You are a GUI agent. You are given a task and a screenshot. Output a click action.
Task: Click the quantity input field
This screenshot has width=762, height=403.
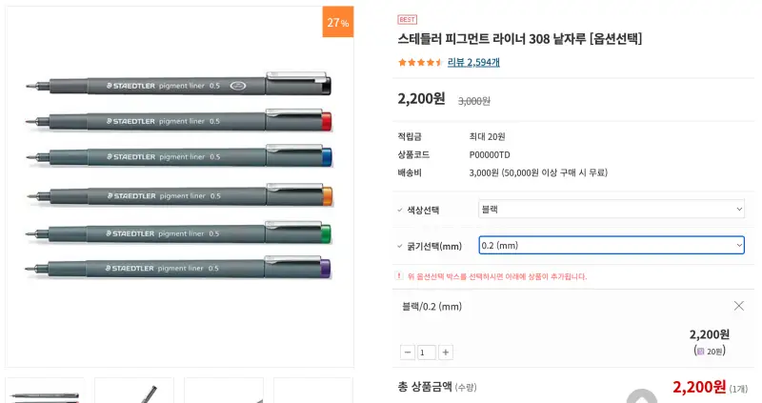coord(427,353)
